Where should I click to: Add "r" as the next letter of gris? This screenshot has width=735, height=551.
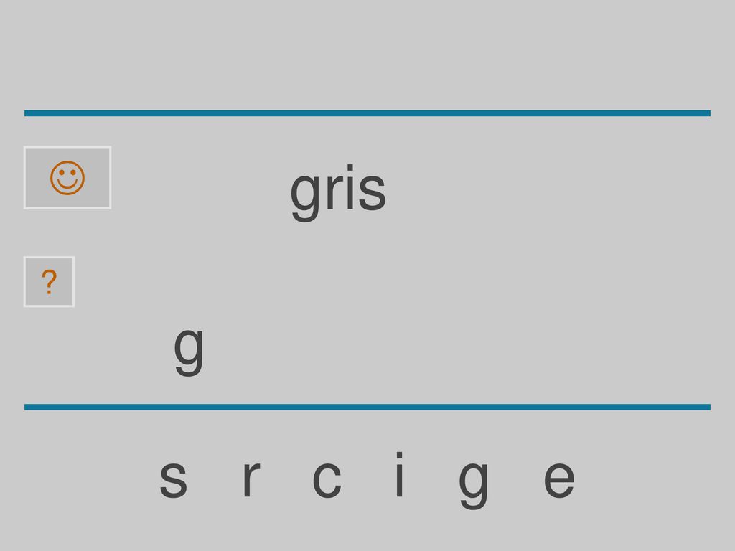(x=251, y=479)
